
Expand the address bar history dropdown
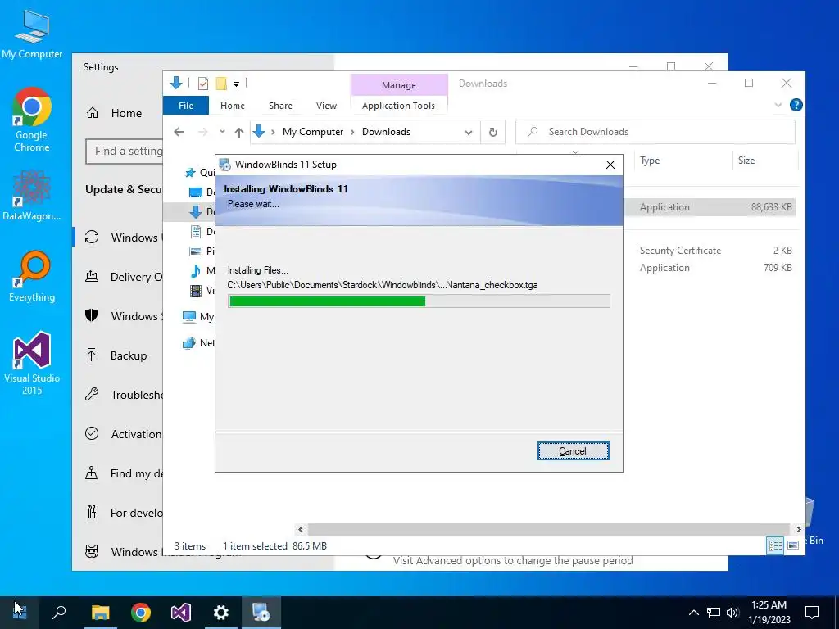tap(468, 133)
